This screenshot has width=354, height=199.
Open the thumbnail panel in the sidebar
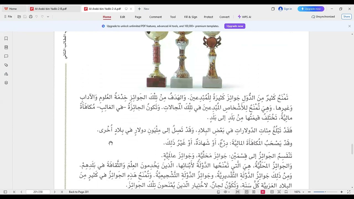pos(6,48)
